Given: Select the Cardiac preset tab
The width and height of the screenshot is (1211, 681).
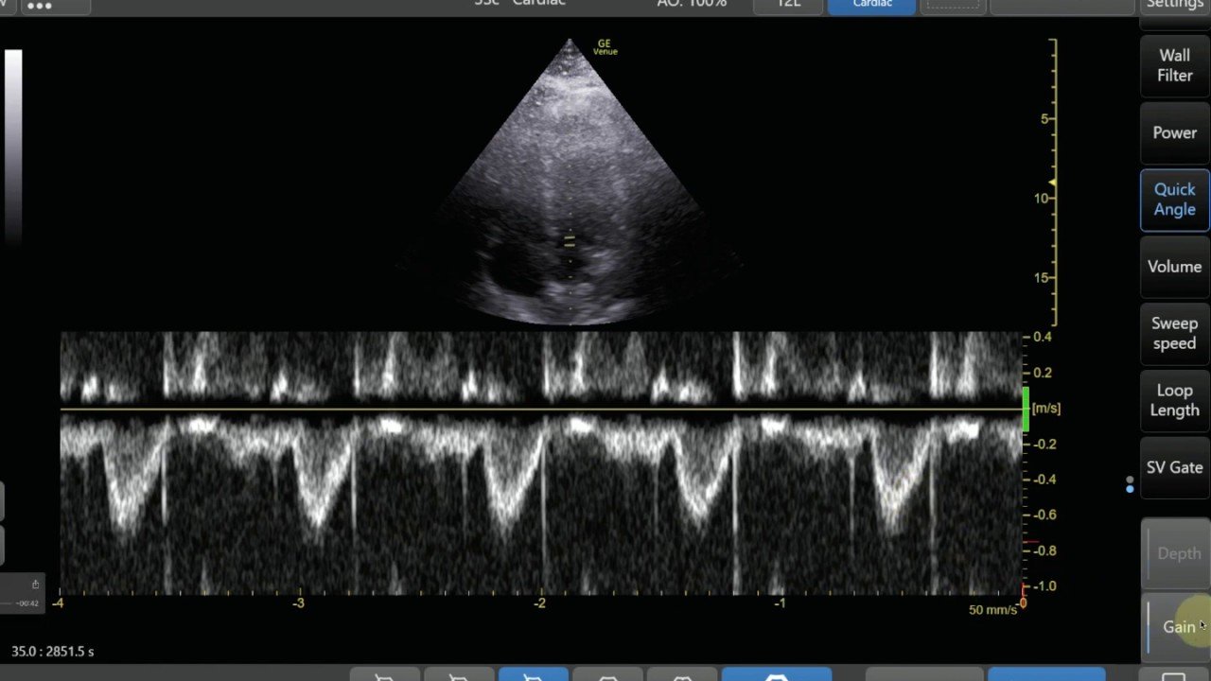Looking at the screenshot, I should click(871, 6).
